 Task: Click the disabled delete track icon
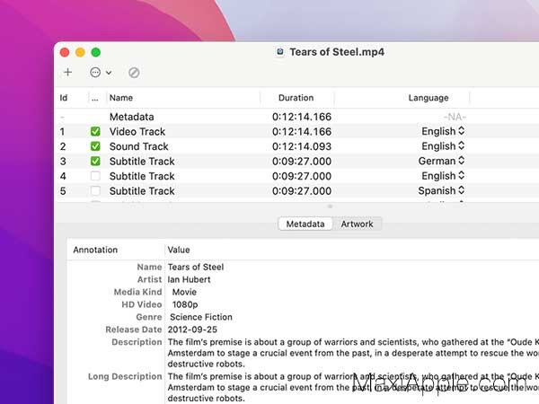[134, 73]
